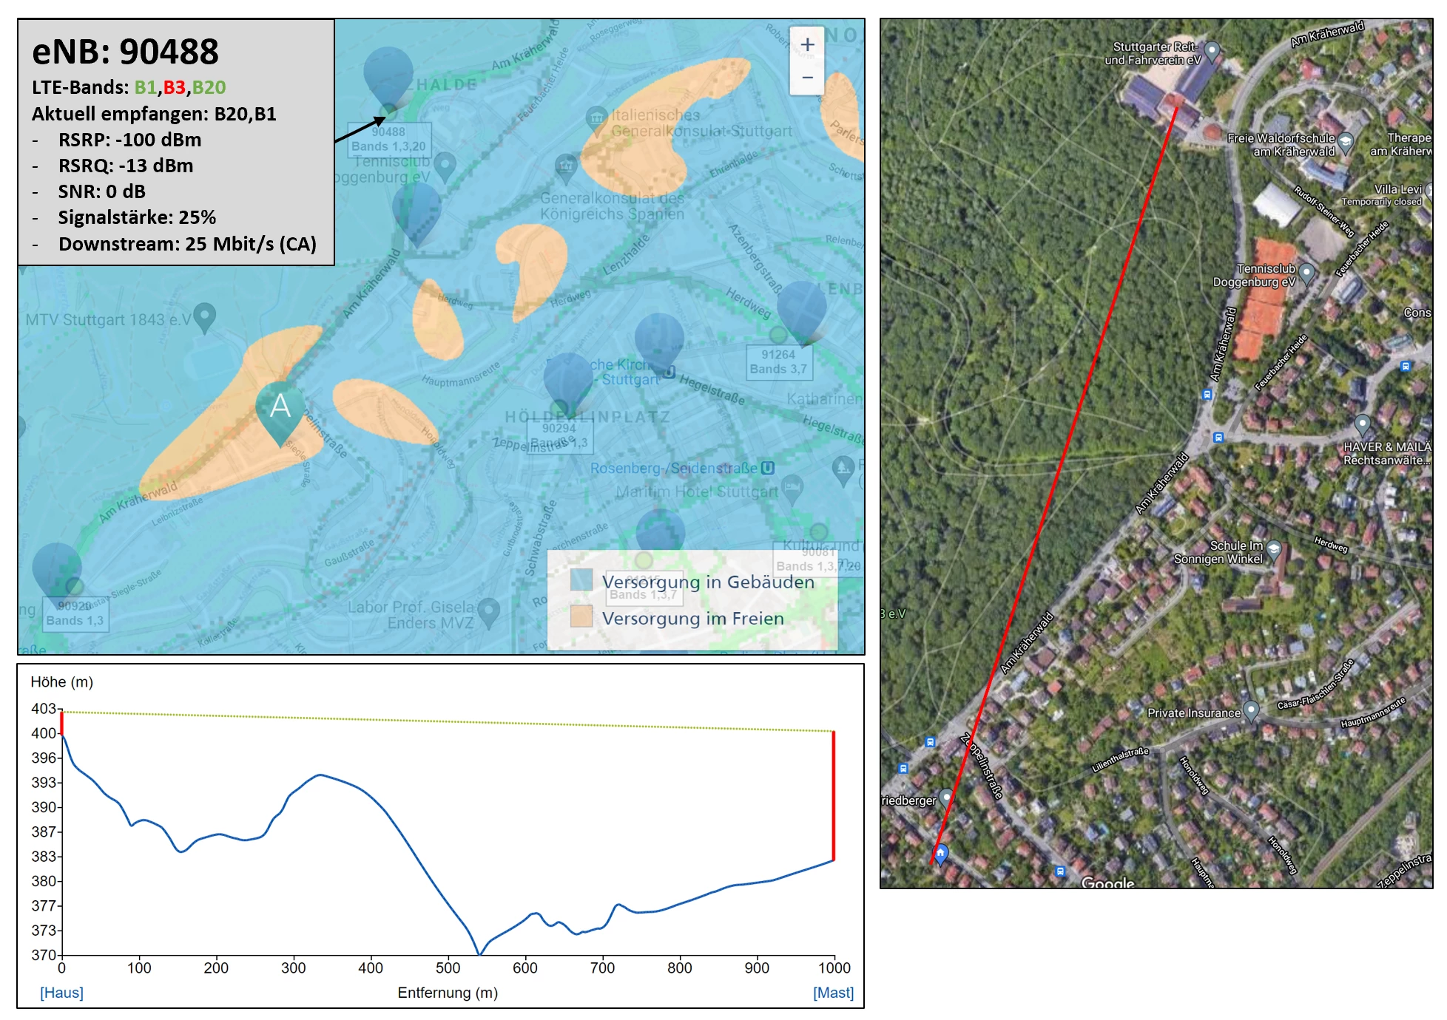Image resolution: width=1447 pixels, height=1020 pixels.
Task: Click the map zoom in plus button
Action: tap(807, 45)
